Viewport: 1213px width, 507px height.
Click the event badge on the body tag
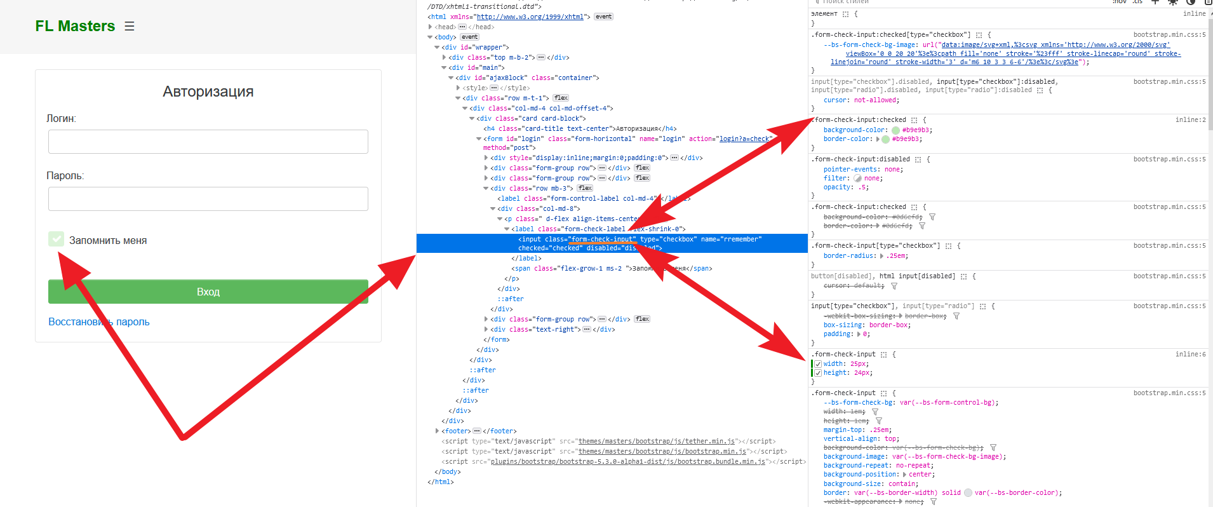[x=469, y=37]
